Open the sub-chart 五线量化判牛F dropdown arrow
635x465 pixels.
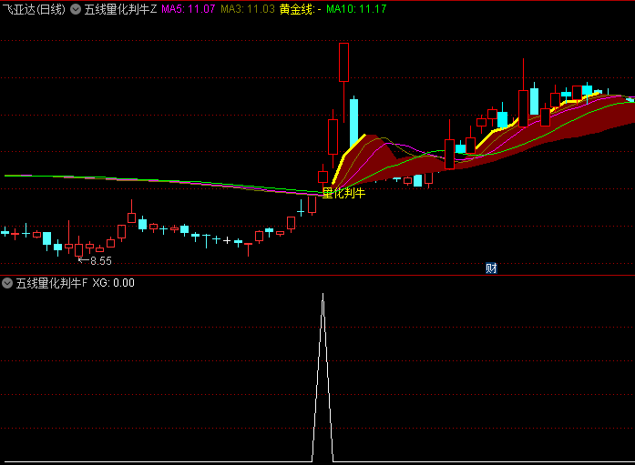[x=7, y=283]
